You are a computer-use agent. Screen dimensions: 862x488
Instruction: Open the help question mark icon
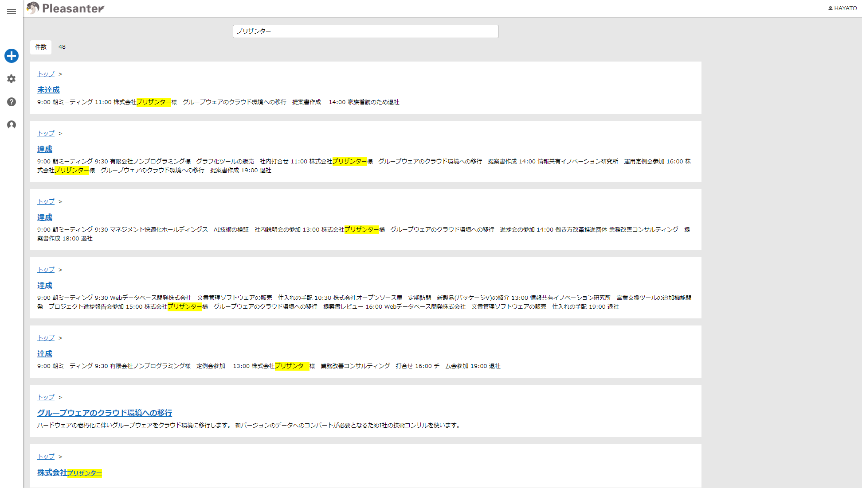(x=12, y=102)
